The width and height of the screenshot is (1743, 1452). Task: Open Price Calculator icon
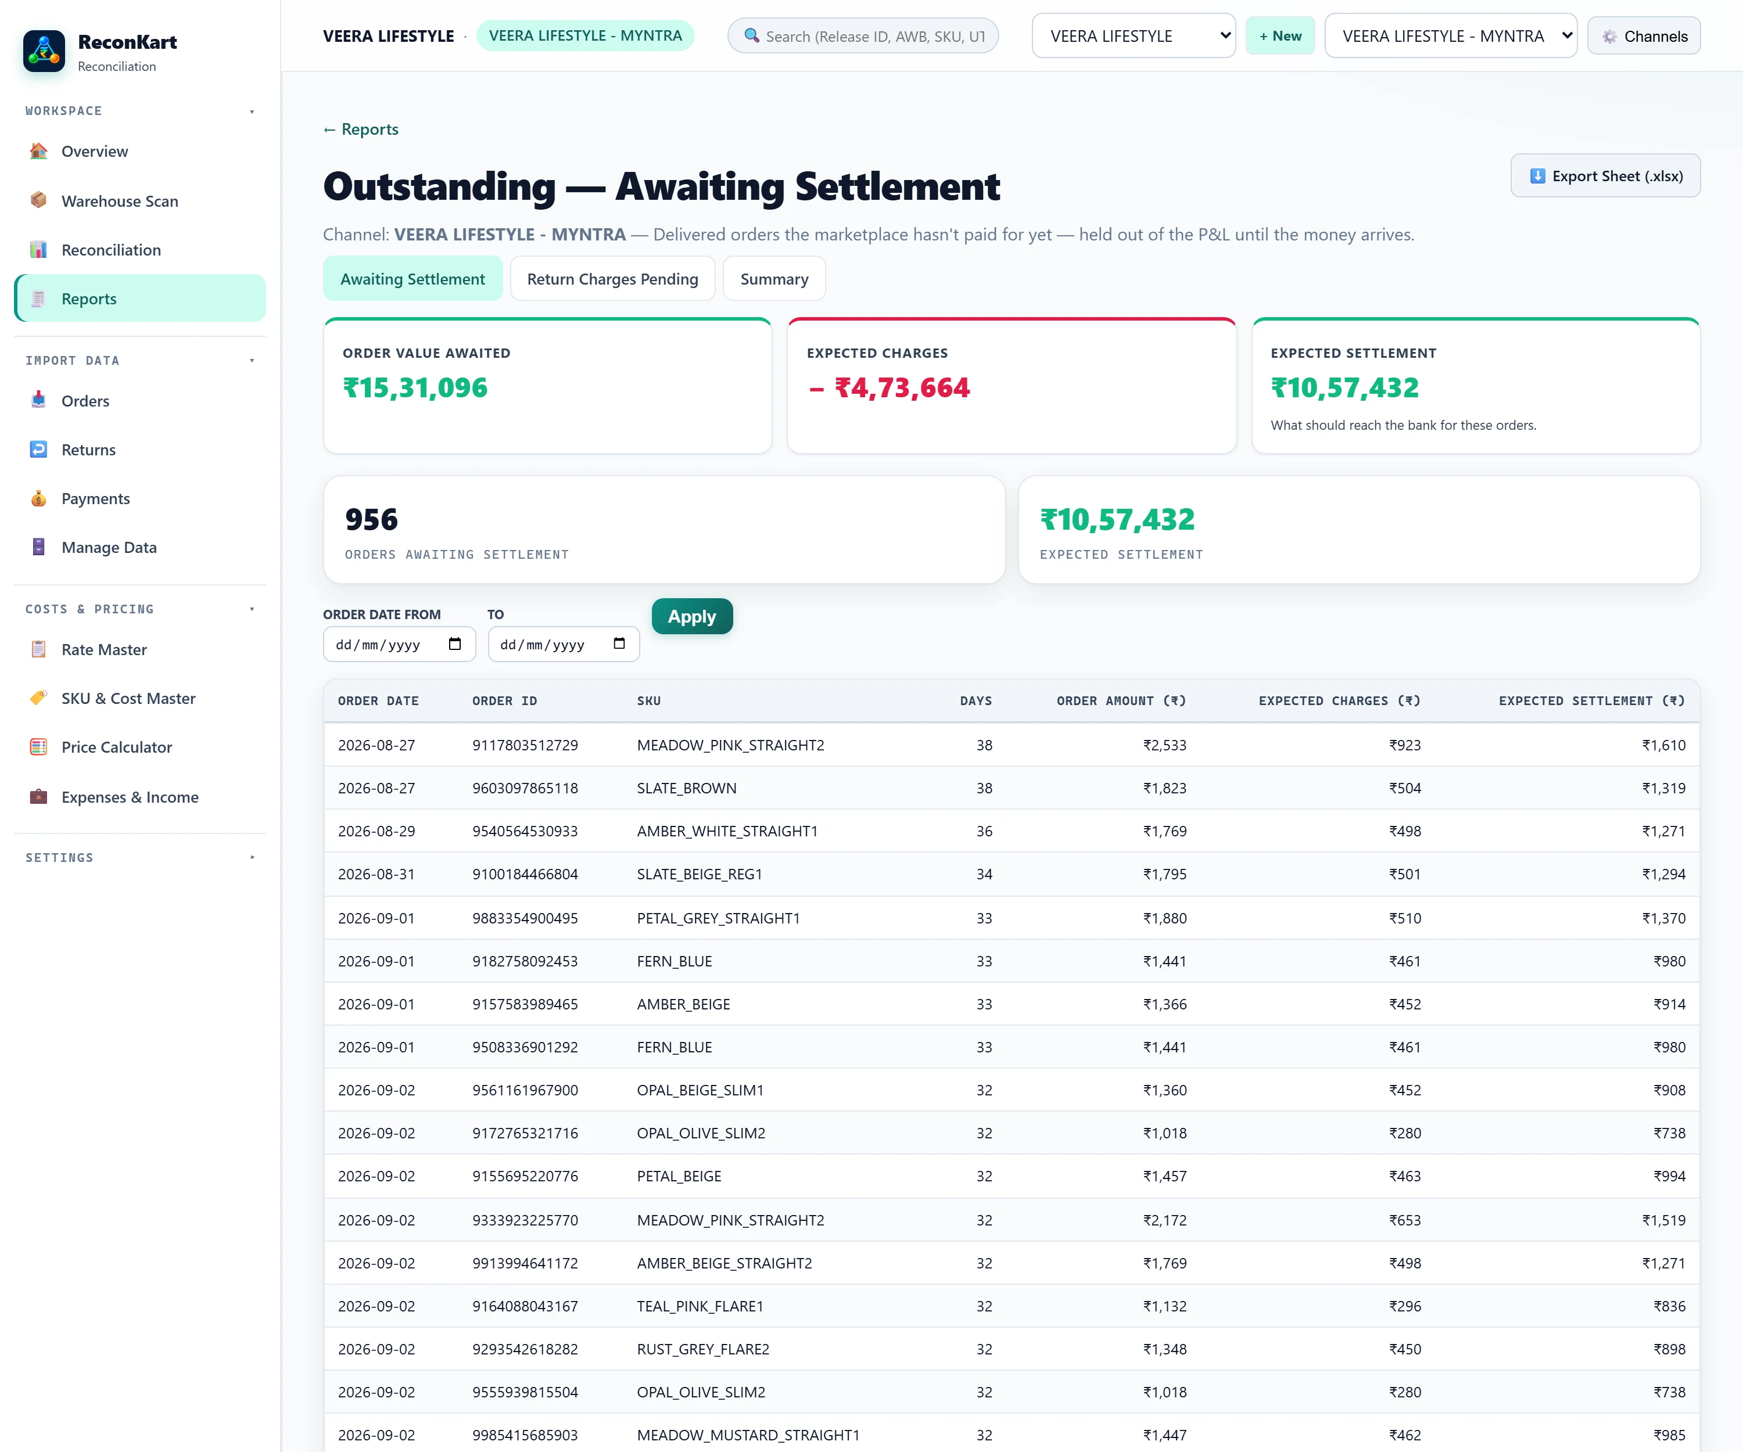point(38,747)
